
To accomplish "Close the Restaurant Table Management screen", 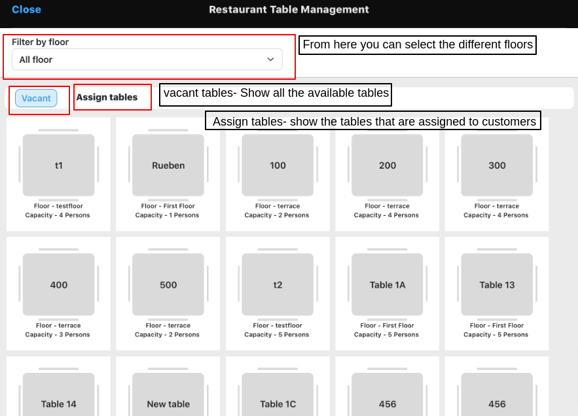I will 26,10.
